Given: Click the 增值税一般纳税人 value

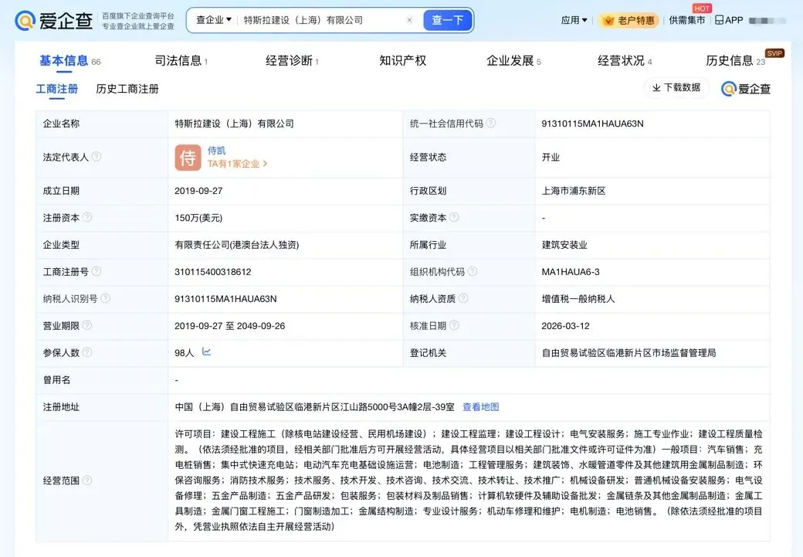Looking at the screenshot, I should [x=578, y=299].
